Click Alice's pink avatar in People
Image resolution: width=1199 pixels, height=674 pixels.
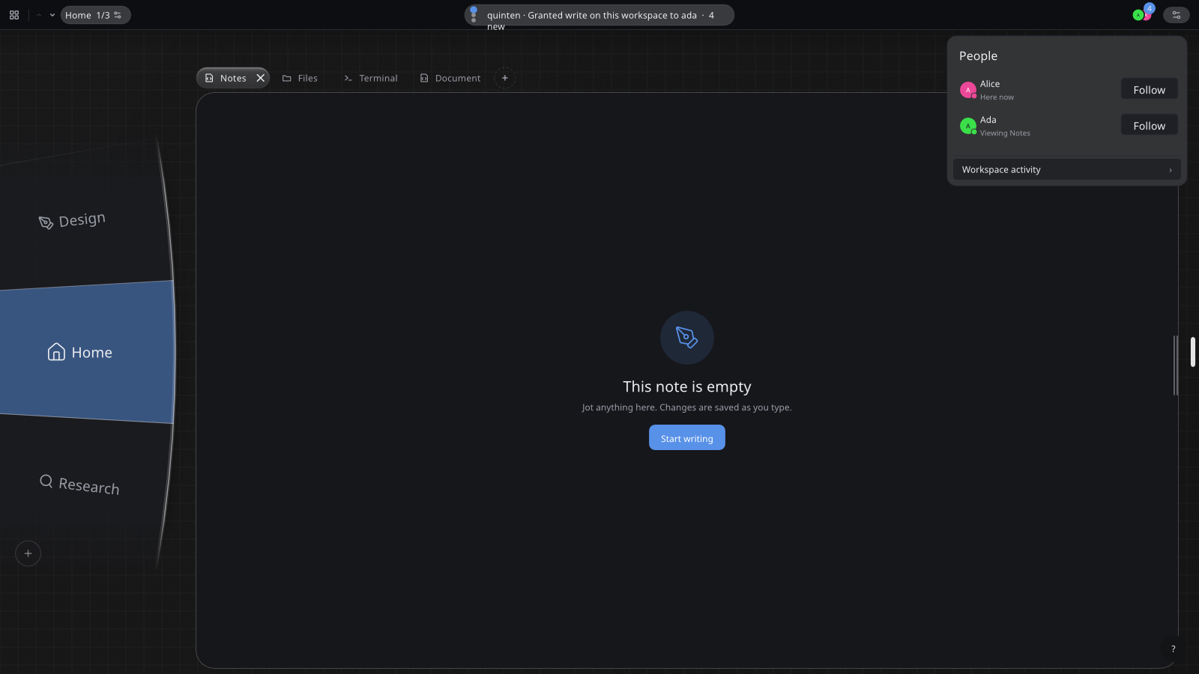click(x=968, y=90)
